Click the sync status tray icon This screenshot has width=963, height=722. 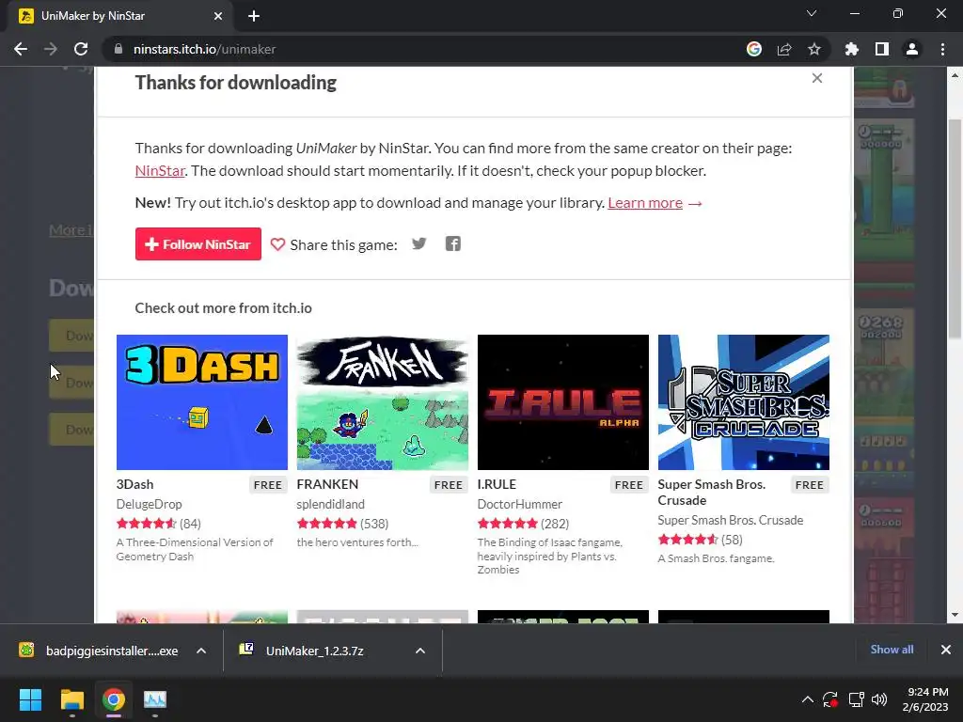(x=830, y=699)
